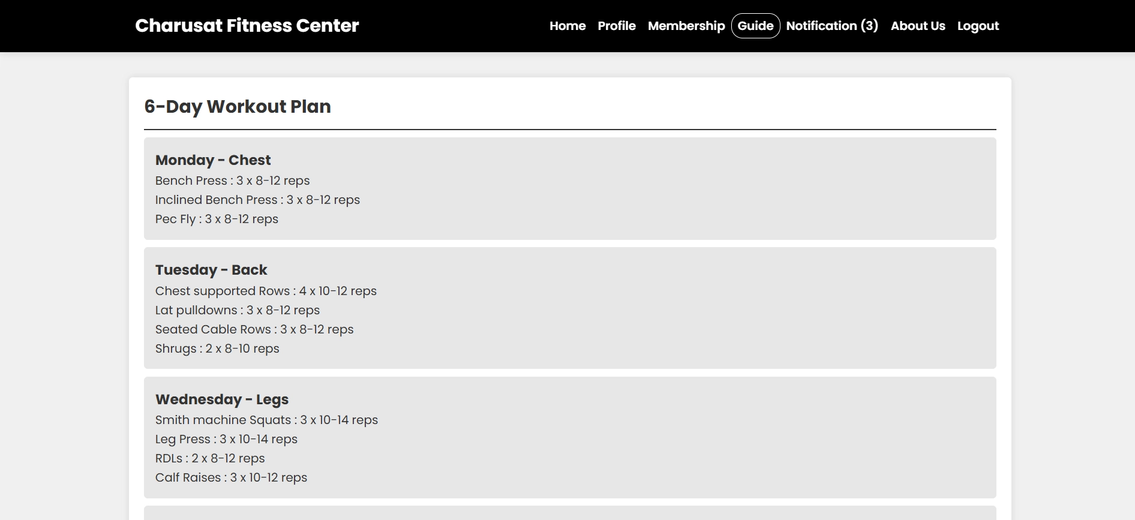Viewport: 1135px width, 520px height.
Task: Select the Shrugs exercise line
Action: tap(217, 348)
